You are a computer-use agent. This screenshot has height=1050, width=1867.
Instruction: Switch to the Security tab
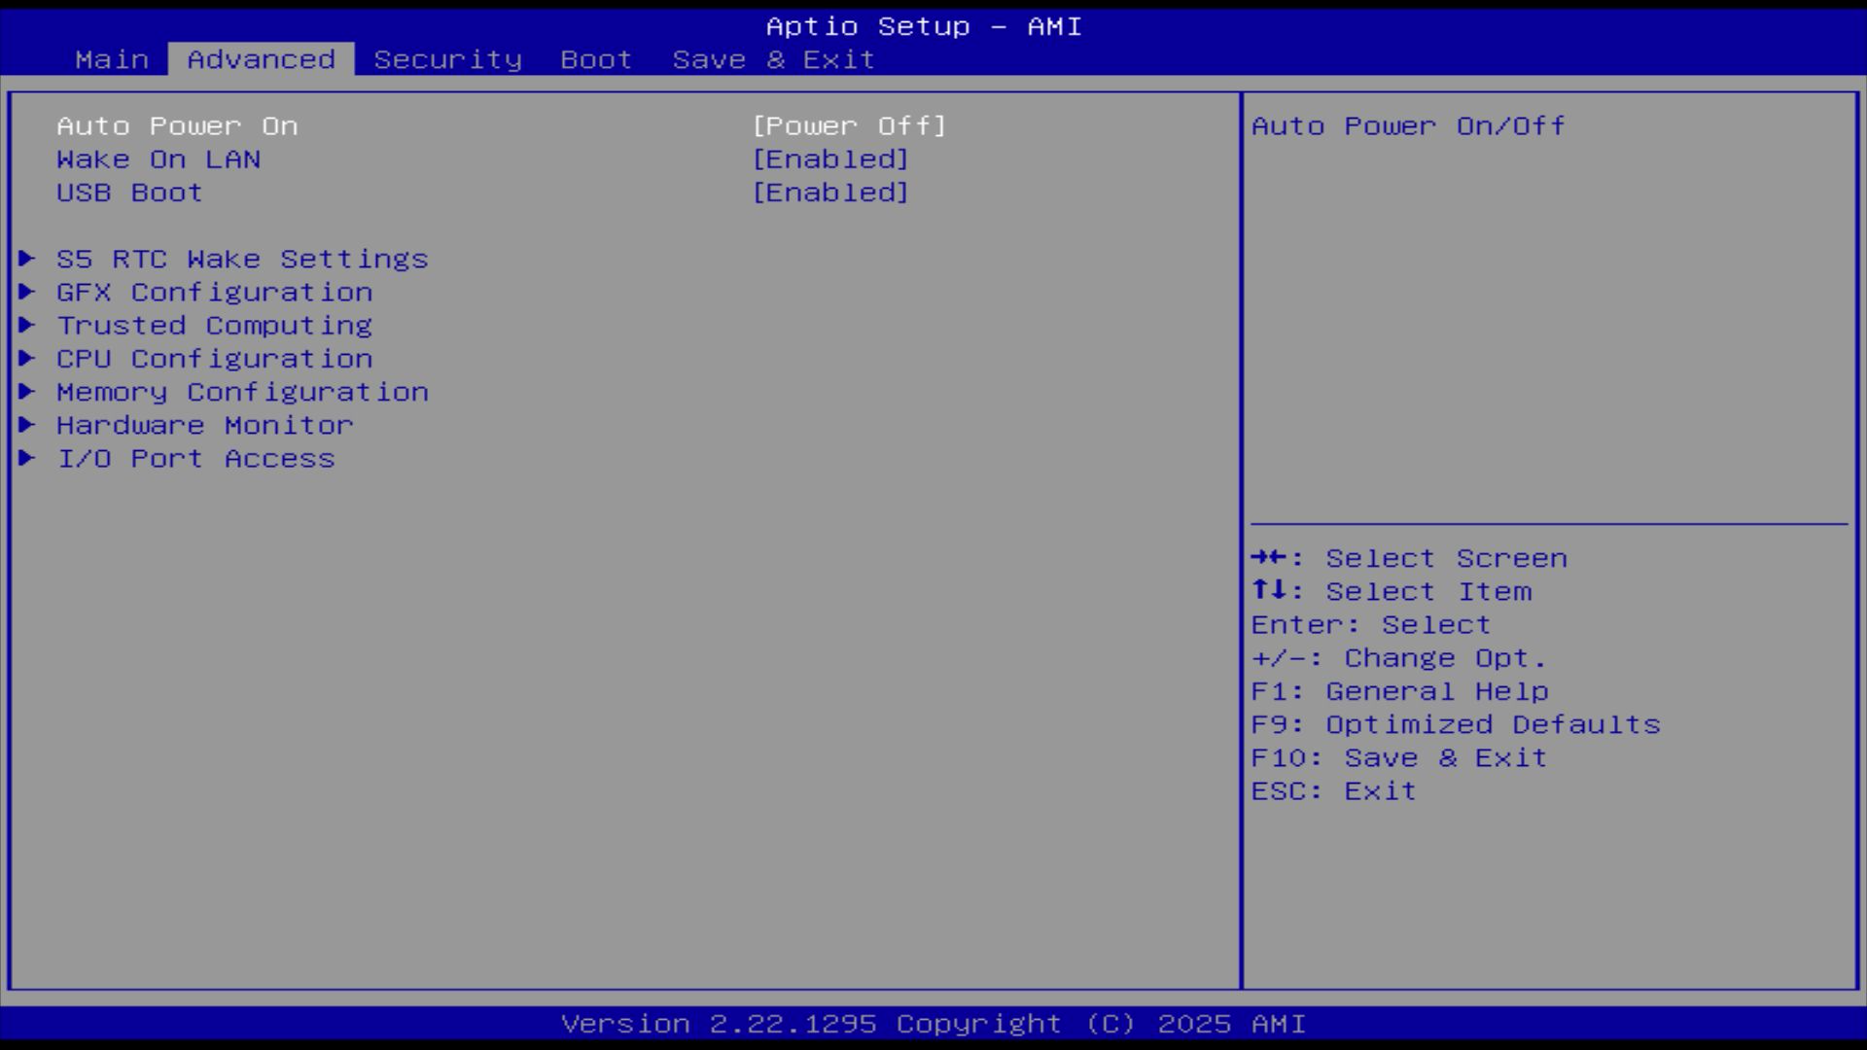click(x=447, y=59)
